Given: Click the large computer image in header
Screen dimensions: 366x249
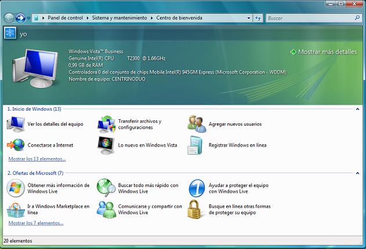Looking at the screenshot, I should click(35, 68).
